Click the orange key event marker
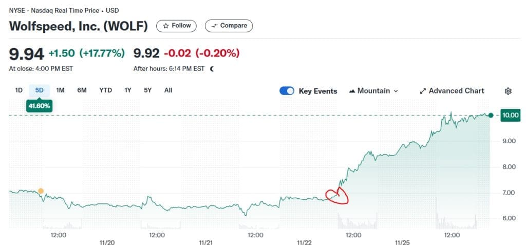526x245 pixels. click(41, 191)
